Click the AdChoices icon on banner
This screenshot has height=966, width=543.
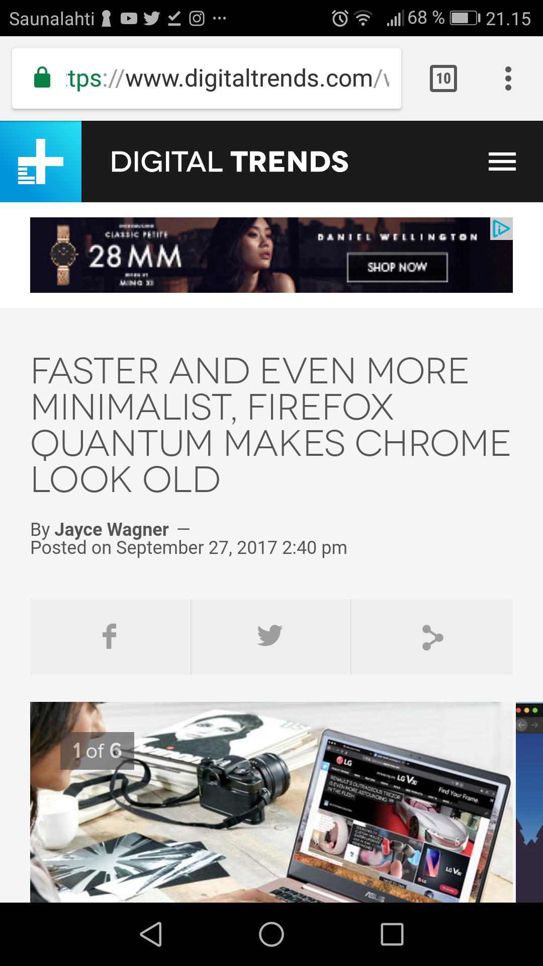point(501,229)
